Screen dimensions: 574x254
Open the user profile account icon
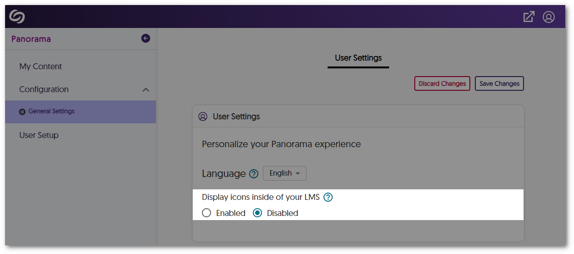coord(548,17)
